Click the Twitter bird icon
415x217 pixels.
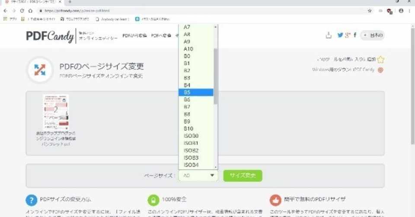(x=340, y=35)
